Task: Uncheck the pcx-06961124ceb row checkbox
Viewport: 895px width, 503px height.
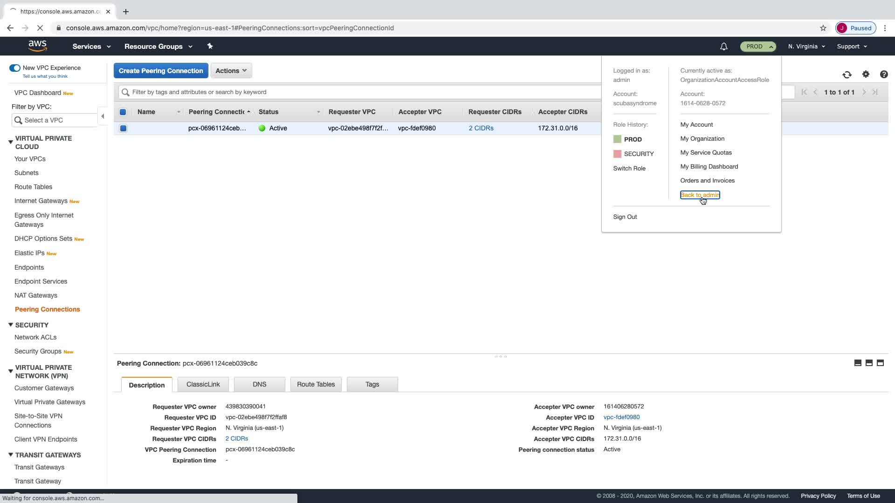Action: tap(123, 128)
